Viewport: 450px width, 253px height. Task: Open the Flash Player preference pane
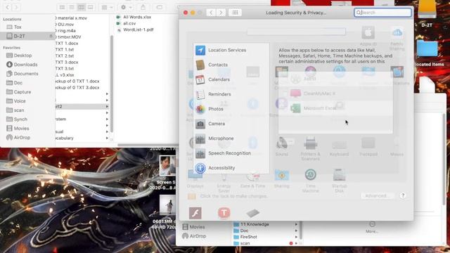coord(195,213)
